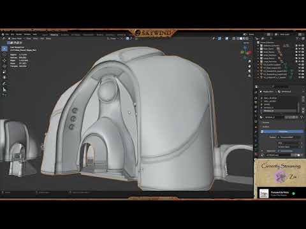Open the viewport Object menu
This screenshot has width=306, height=229.
tap(48, 39)
